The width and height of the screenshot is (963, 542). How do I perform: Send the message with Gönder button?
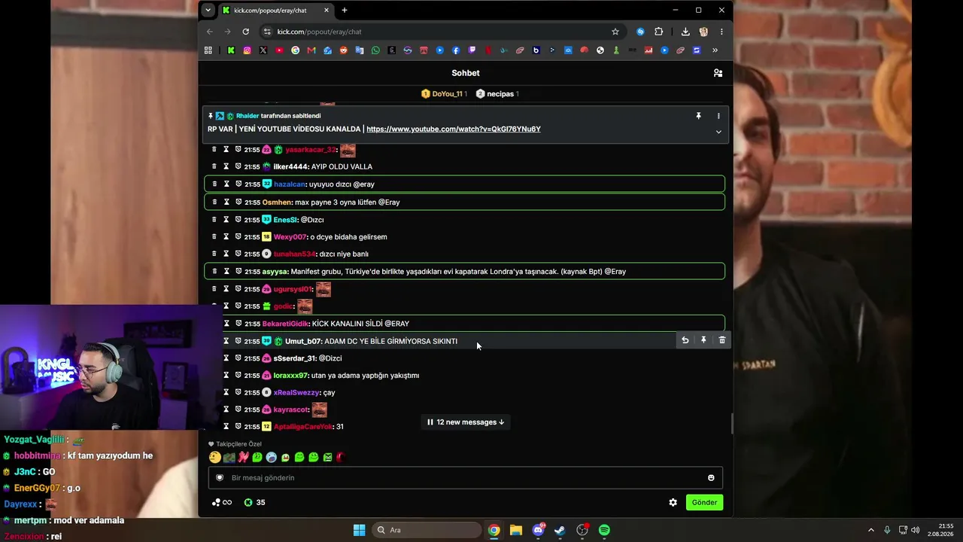pos(704,503)
